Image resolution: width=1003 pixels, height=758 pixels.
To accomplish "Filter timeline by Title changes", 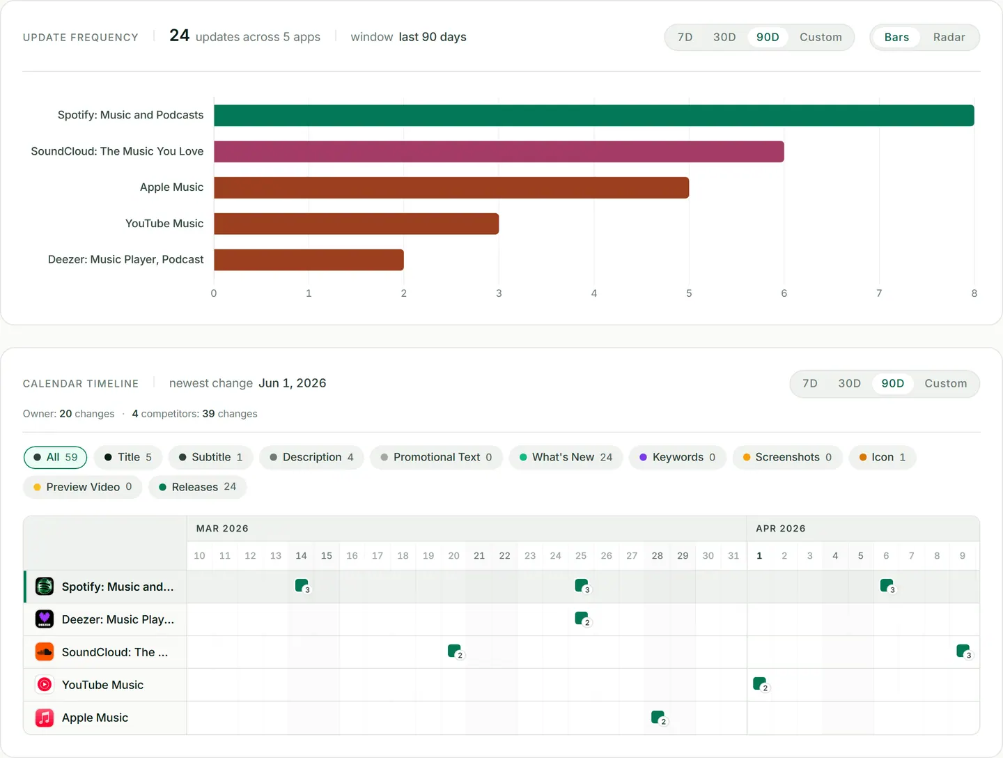I will coord(128,458).
